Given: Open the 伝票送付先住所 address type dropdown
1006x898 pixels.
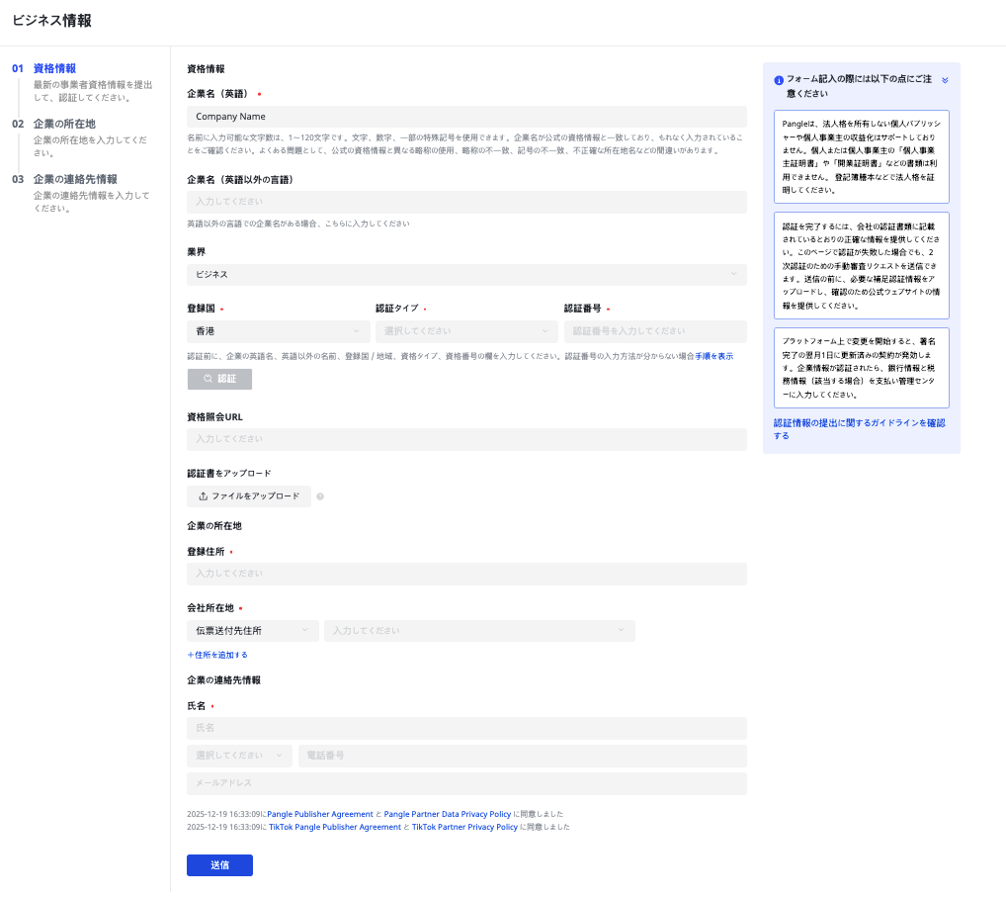Looking at the screenshot, I should click(252, 631).
